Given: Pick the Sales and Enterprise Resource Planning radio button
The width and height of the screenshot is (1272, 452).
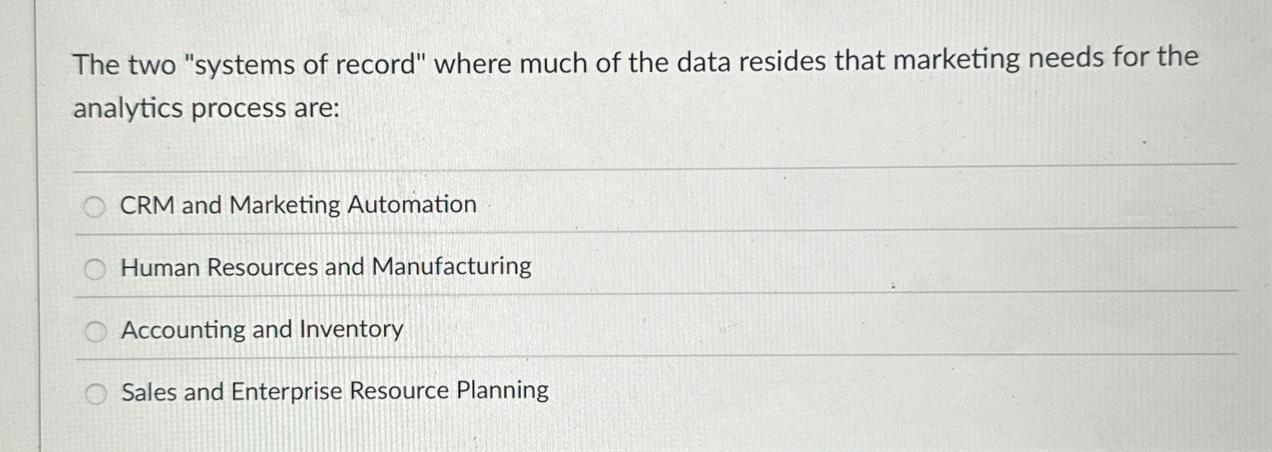Looking at the screenshot, I should [x=96, y=394].
